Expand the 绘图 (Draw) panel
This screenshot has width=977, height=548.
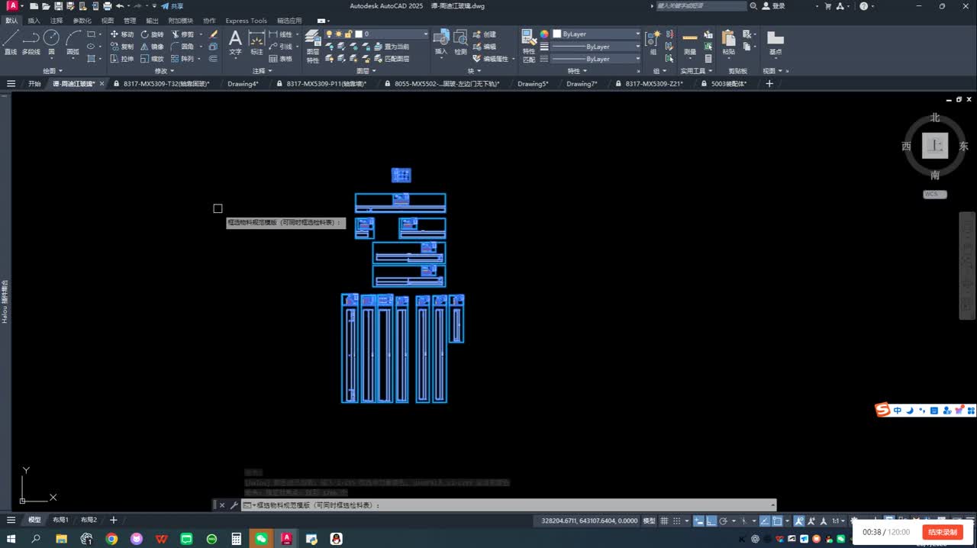tap(52, 71)
